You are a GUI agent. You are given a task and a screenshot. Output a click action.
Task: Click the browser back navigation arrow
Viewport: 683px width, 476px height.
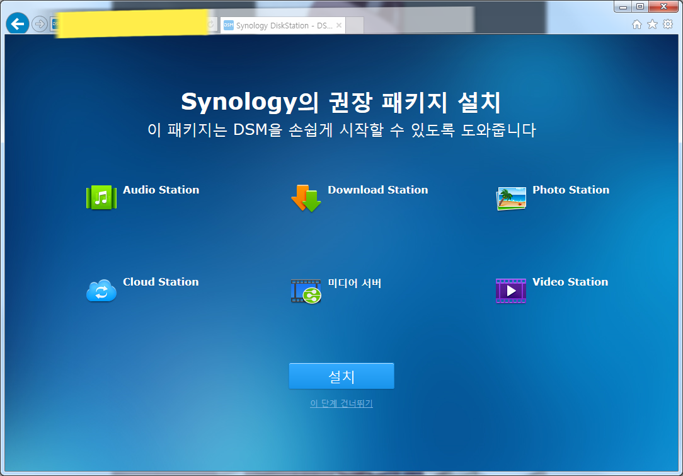[x=16, y=23]
